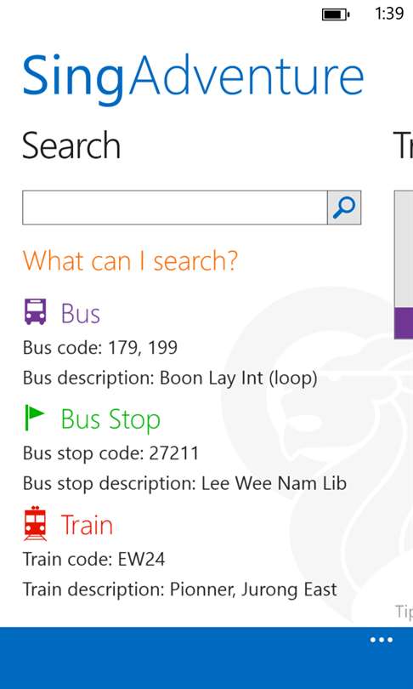Click the purple bus icon
Screen dimensions: 413x689
(x=35, y=311)
